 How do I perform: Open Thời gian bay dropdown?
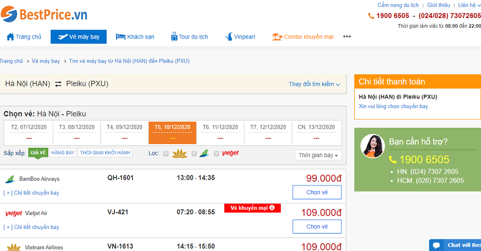click(318, 155)
